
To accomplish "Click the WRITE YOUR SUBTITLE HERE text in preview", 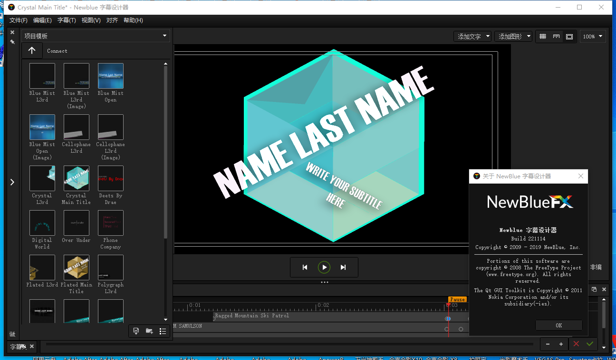I will (x=343, y=185).
